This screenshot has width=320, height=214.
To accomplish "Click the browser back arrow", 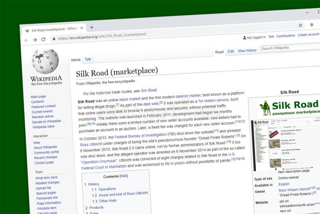I will [26, 40].
